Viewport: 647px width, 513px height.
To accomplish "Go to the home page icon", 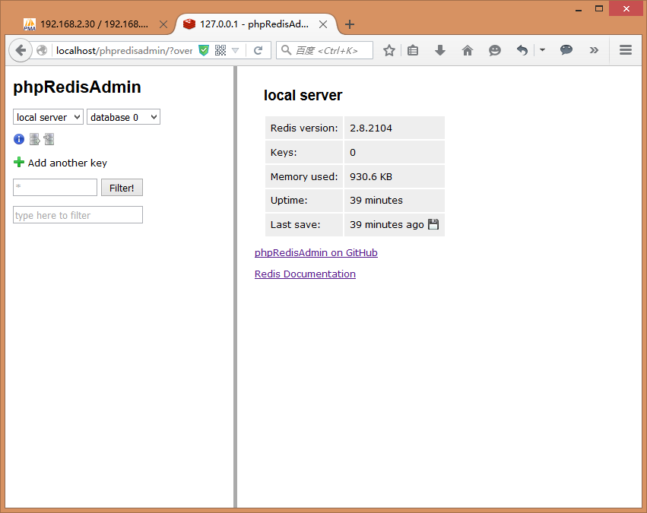I will click(467, 50).
